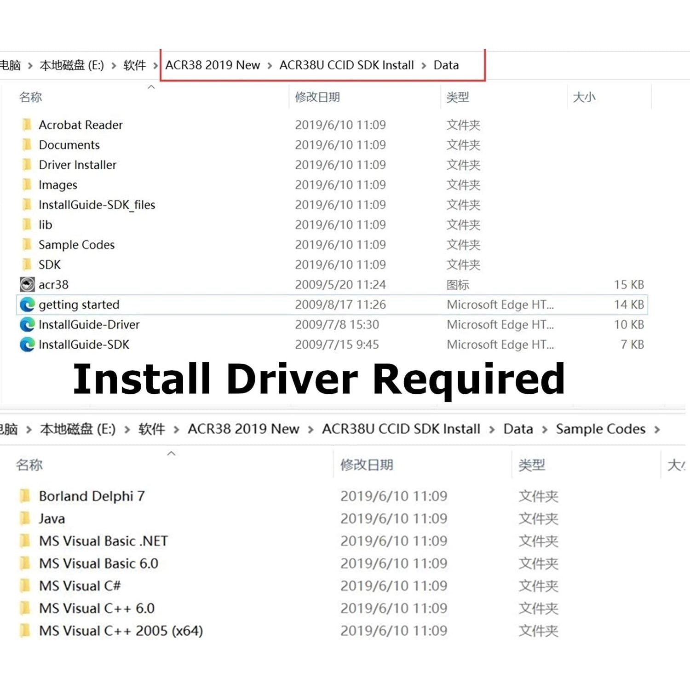Select the Driver Installer folder icon
The height and width of the screenshot is (690, 690).
(x=27, y=165)
